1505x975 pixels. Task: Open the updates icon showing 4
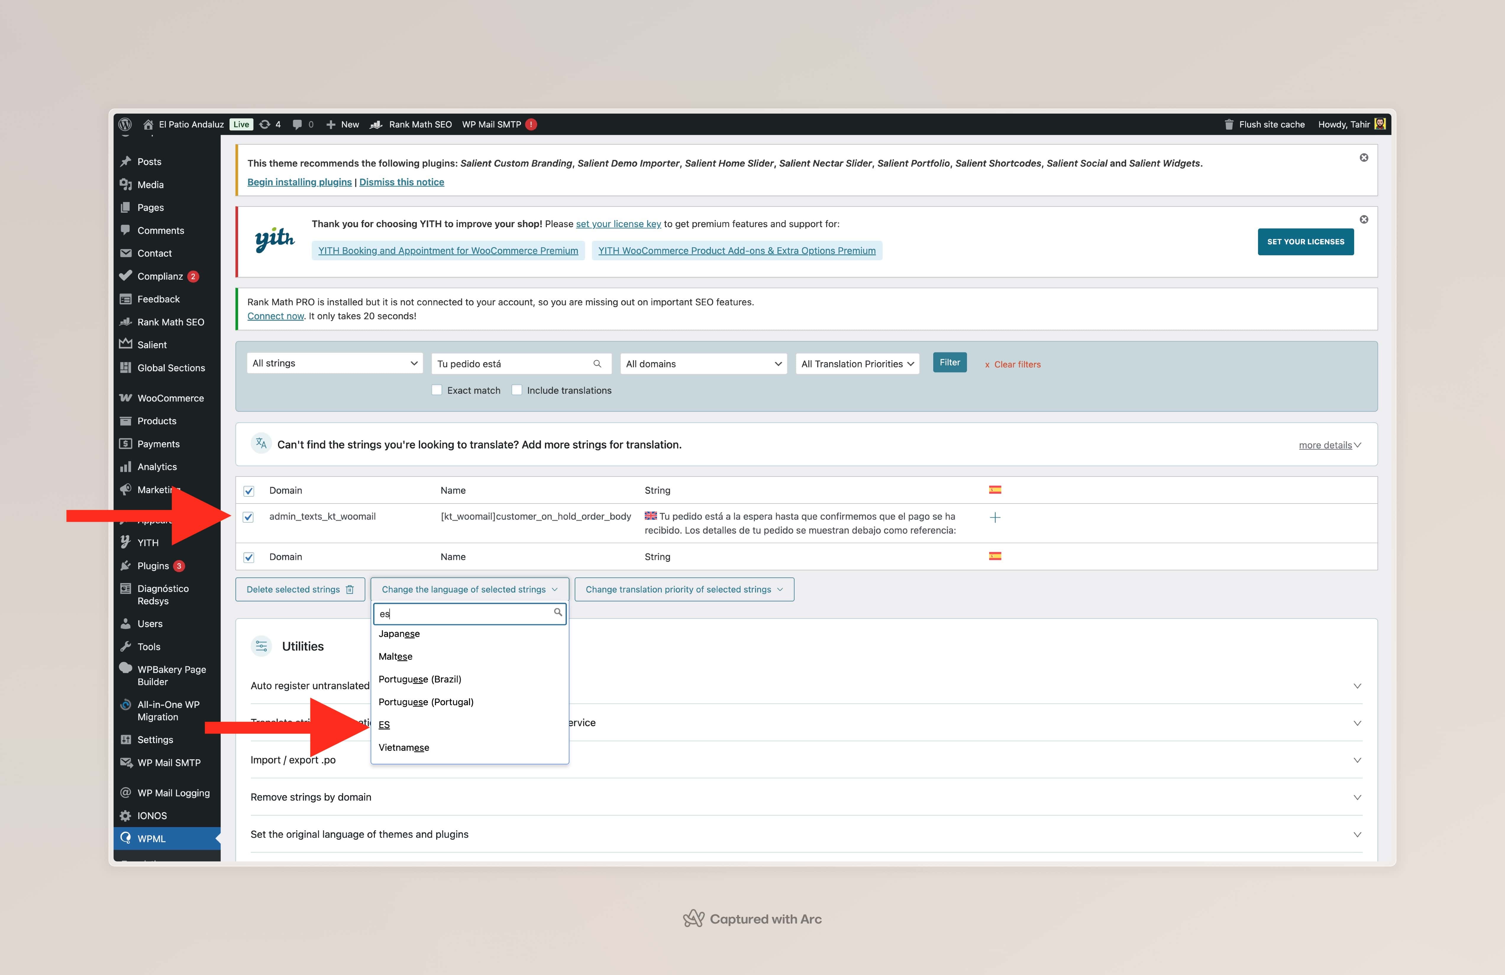(265, 124)
